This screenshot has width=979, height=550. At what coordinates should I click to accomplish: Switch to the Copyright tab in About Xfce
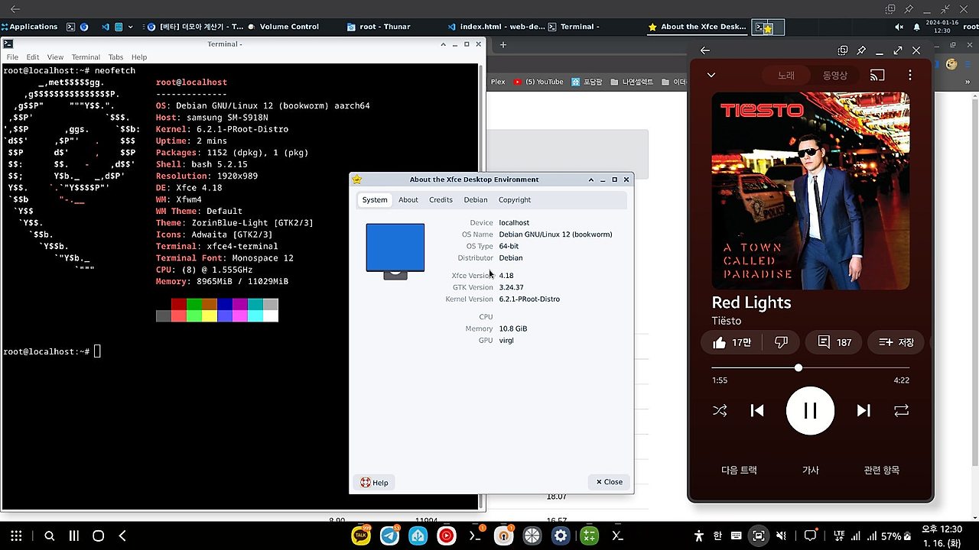515,200
